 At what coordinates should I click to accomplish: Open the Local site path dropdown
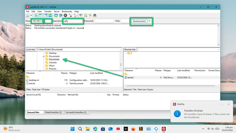(121, 50)
